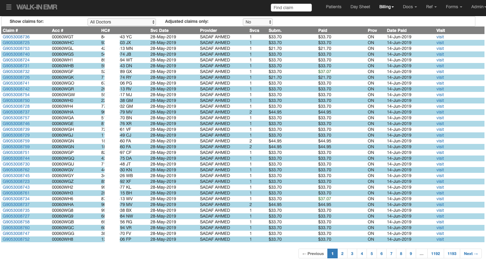The image size is (486, 269).
Task: Click green $37.07 paid amount for 00060WH6
Action: pos(325,199)
